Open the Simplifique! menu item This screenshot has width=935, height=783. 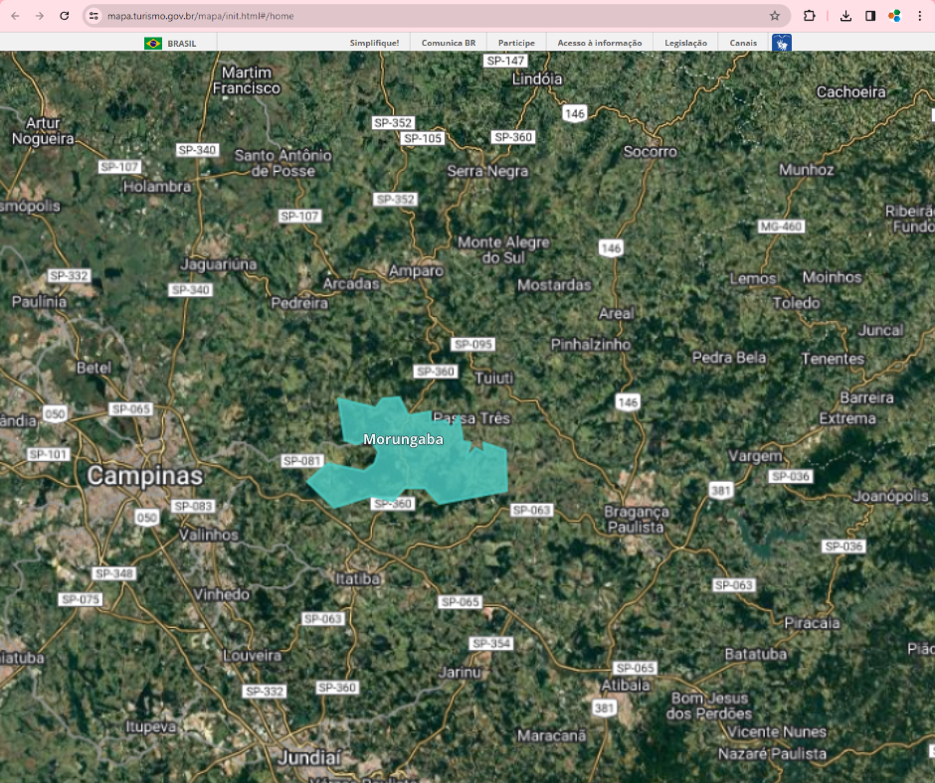pos(374,43)
